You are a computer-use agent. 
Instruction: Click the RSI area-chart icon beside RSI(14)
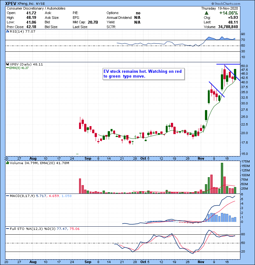click(7, 31)
